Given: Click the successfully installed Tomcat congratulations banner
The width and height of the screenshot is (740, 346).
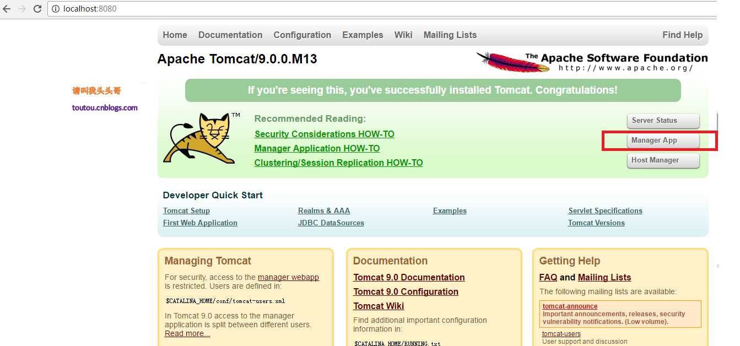Looking at the screenshot, I should 433,90.
